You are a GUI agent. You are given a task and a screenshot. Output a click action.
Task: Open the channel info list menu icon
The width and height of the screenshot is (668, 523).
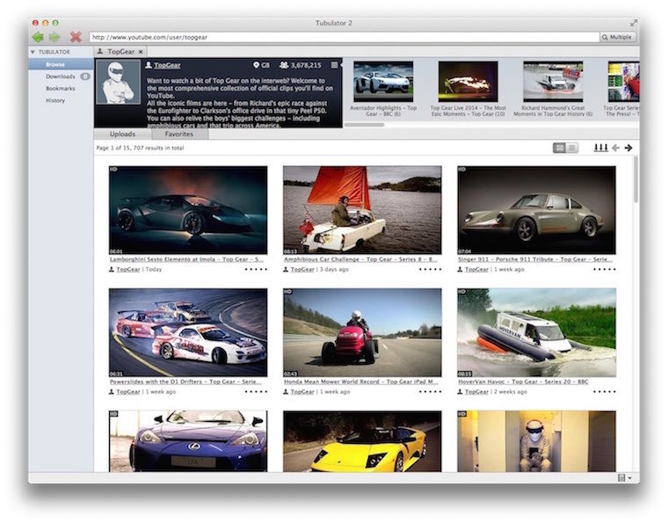tap(334, 65)
